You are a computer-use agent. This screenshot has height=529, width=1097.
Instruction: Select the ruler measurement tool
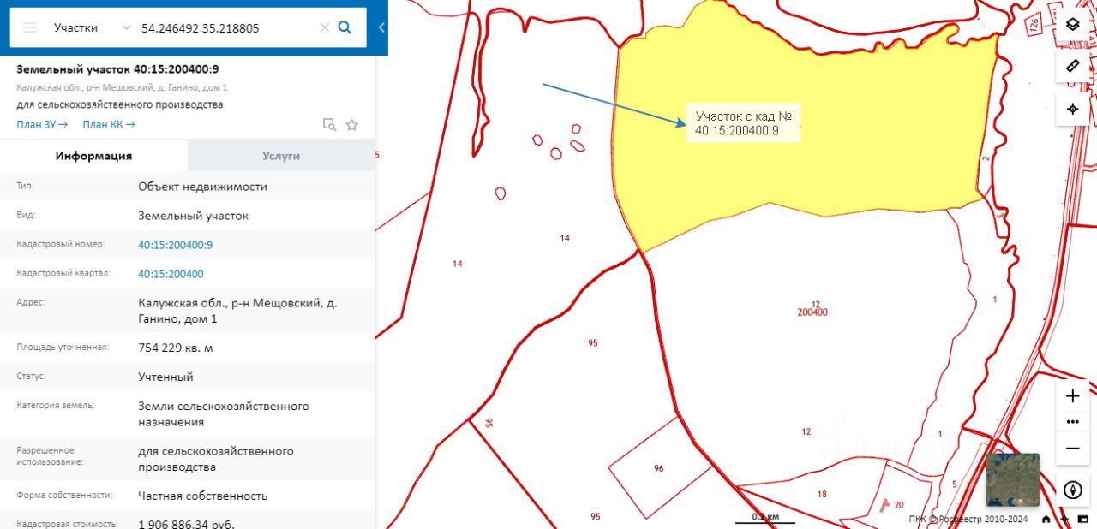point(1072,66)
